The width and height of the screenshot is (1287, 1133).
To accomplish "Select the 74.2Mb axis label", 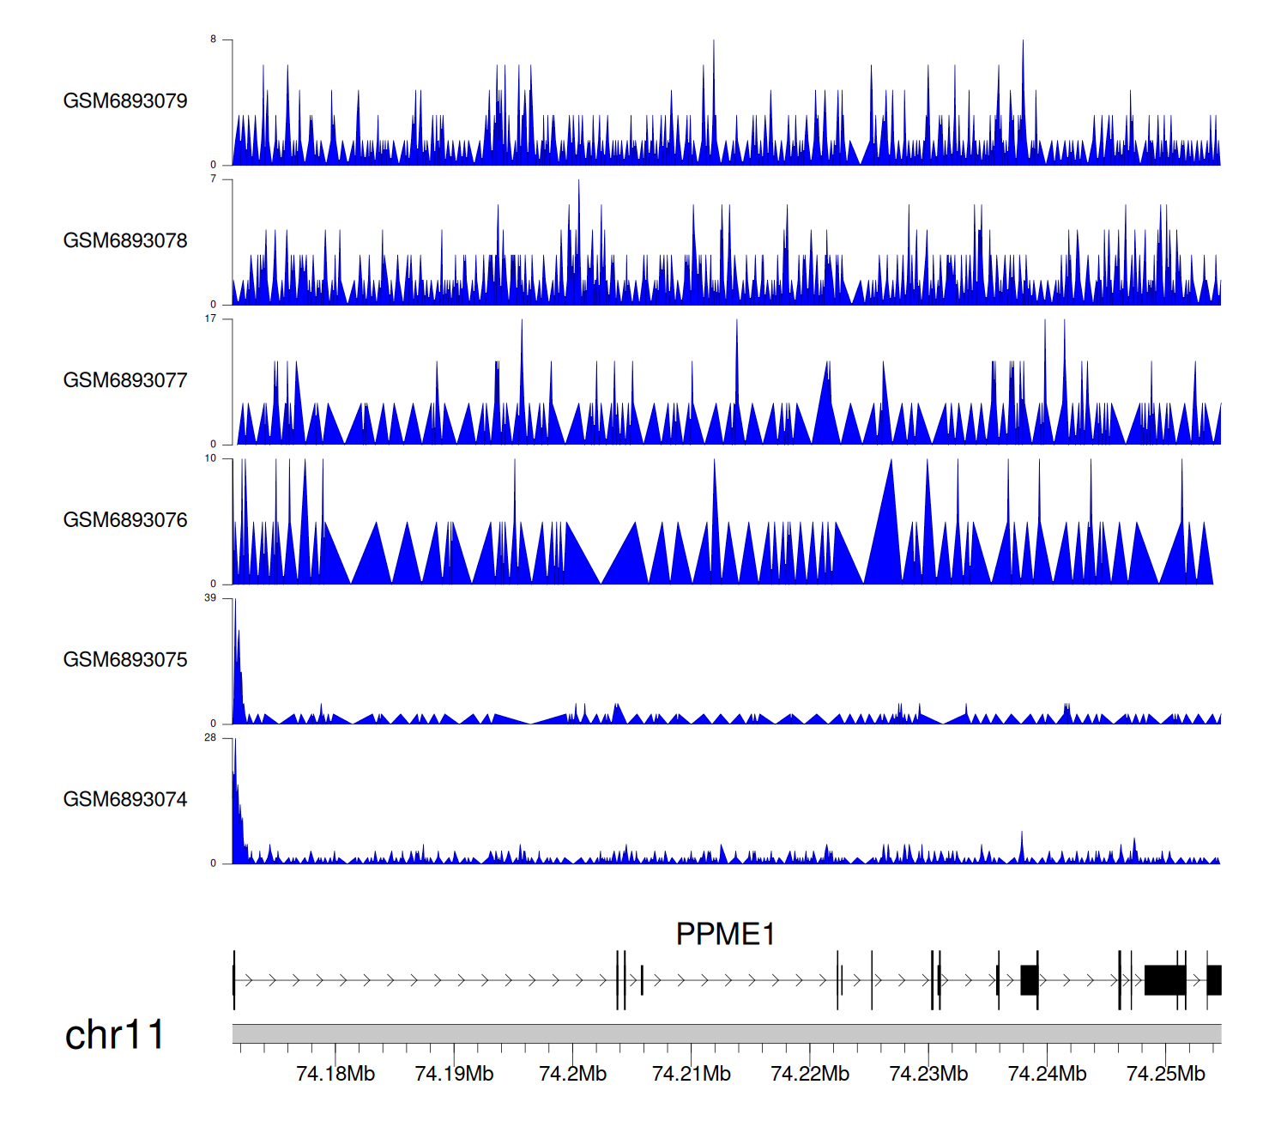I will click(572, 1074).
